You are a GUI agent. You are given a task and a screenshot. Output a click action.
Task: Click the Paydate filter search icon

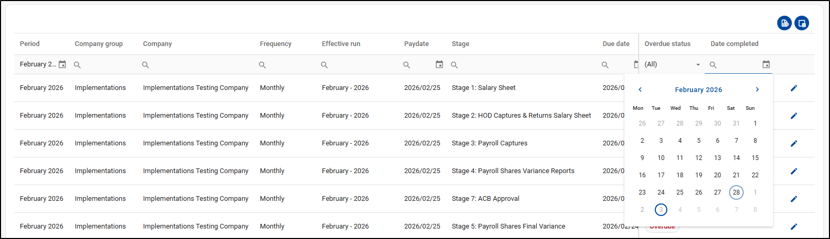(406, 65)
